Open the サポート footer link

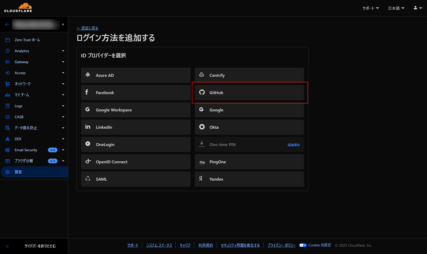coord(133,245)
